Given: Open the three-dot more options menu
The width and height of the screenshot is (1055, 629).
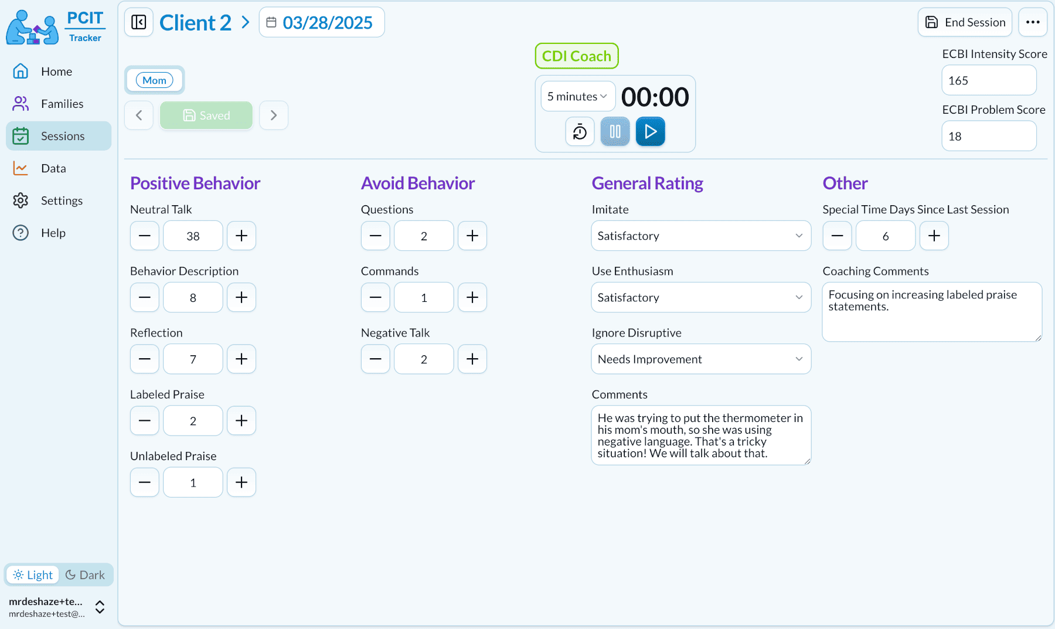Looking at the screenshot, I should click(x=1032, y=22).
